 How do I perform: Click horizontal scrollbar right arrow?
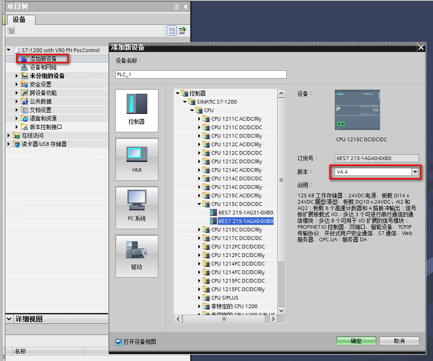[273, 319]
